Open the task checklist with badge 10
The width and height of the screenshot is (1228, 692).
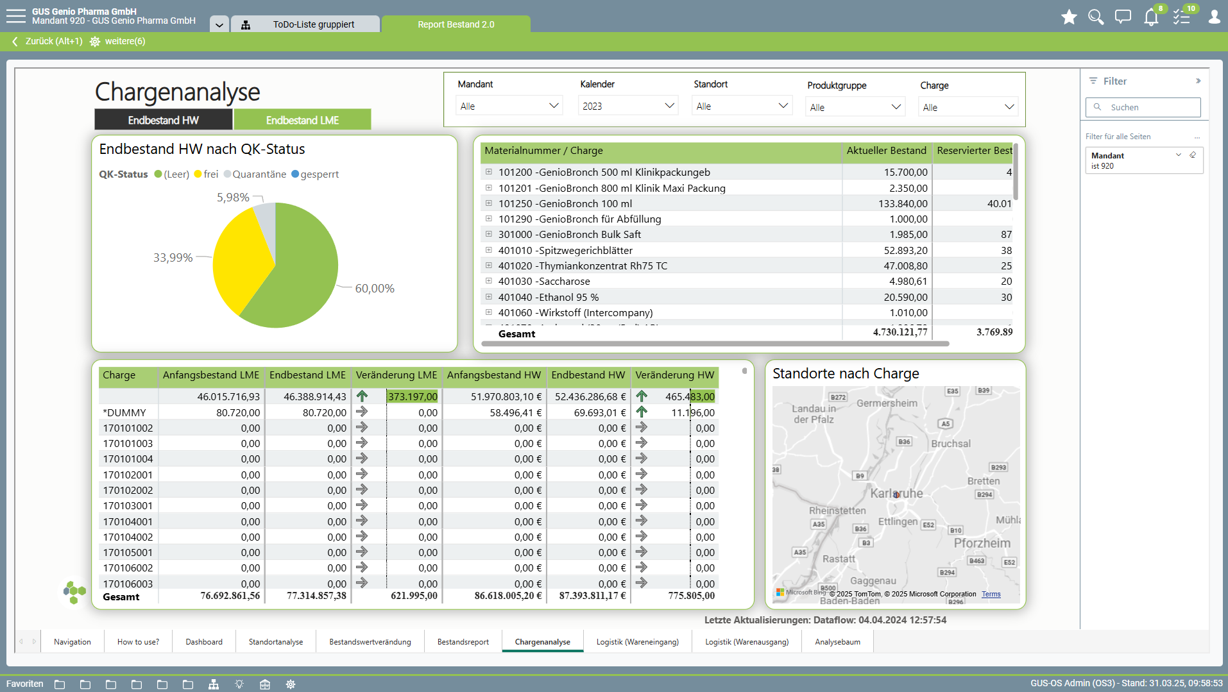click(x=1182, y=17)
